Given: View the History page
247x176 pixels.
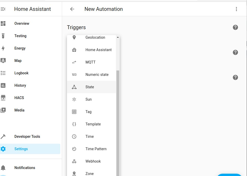Looking at the screenshot, I should tap(30, 85).
